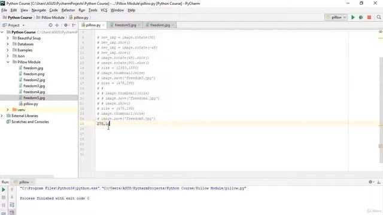This screenshot has width=383, height=215.
Task: Select freedom2.jpg in project tree
Action: point(34,80)
